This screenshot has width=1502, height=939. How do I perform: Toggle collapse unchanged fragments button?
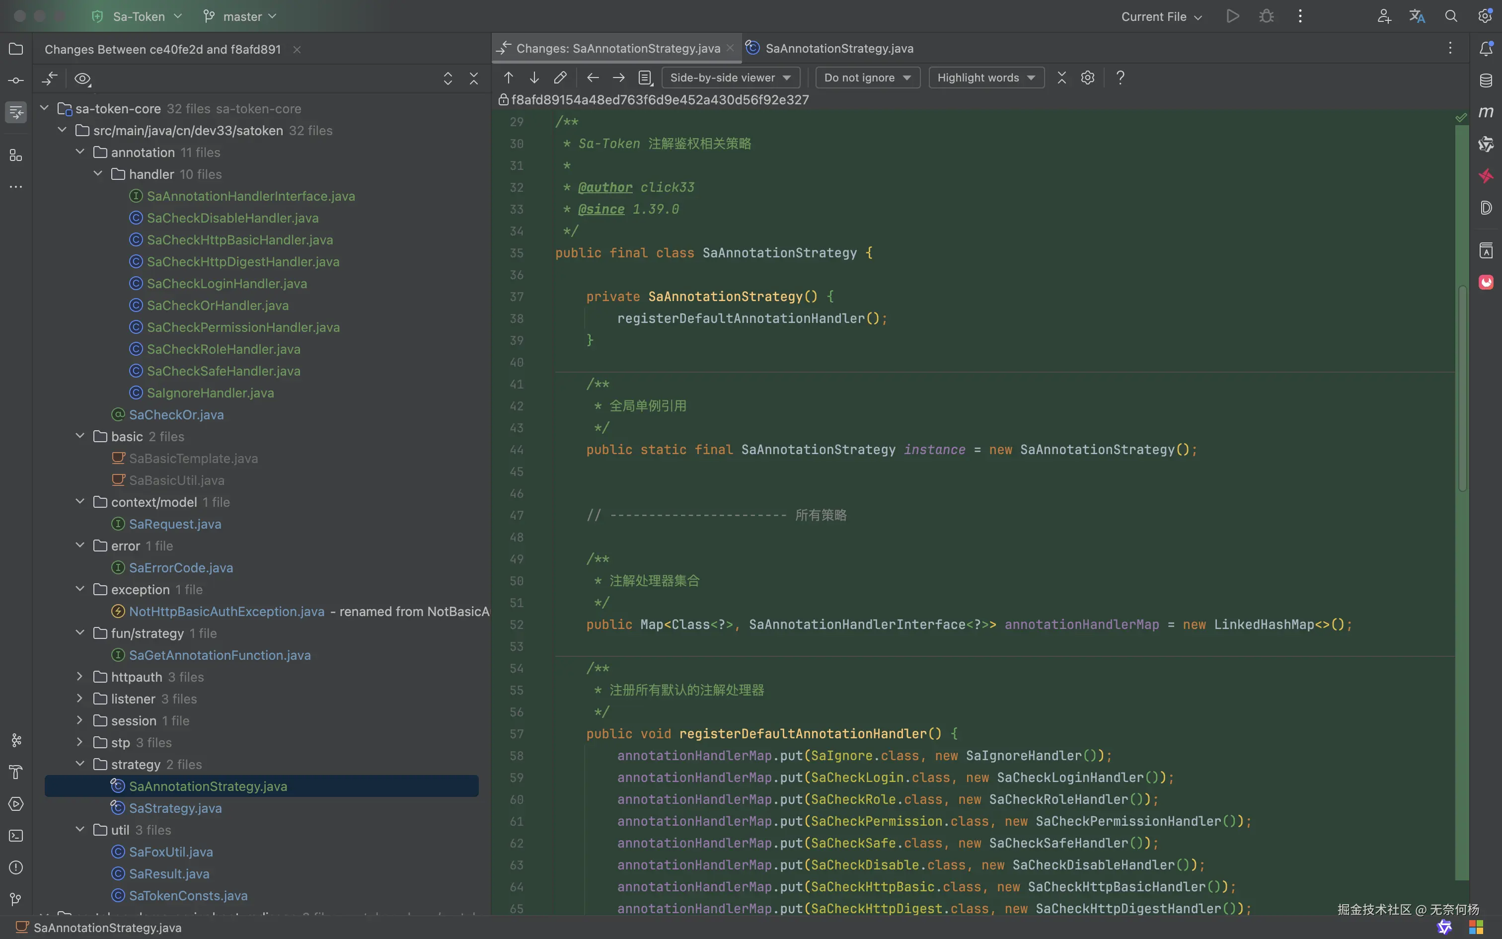1061,78
